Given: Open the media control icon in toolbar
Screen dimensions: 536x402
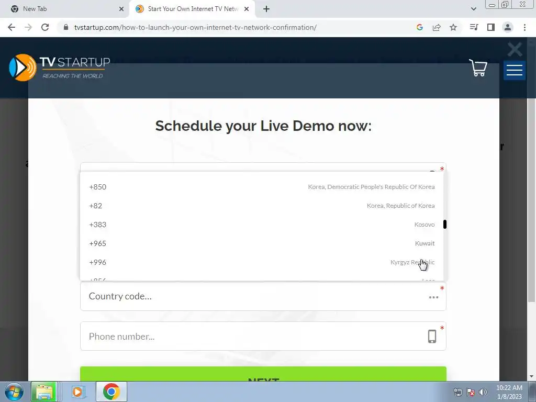Looking at the screenshot, I should coord(474,27).
